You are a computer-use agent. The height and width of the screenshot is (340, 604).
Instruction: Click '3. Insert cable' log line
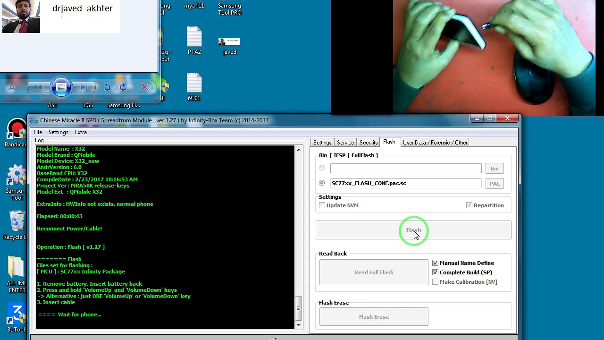coord(56,302)
